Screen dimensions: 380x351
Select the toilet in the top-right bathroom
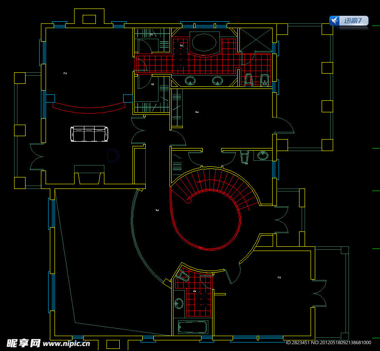point(249,79)
